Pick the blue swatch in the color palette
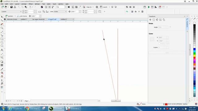The width and height of the screenshot is (198, 111). pos(195,49)
